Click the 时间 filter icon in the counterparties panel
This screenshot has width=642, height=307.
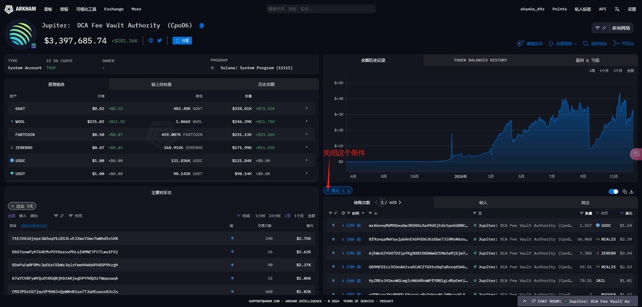coord(239,216)
